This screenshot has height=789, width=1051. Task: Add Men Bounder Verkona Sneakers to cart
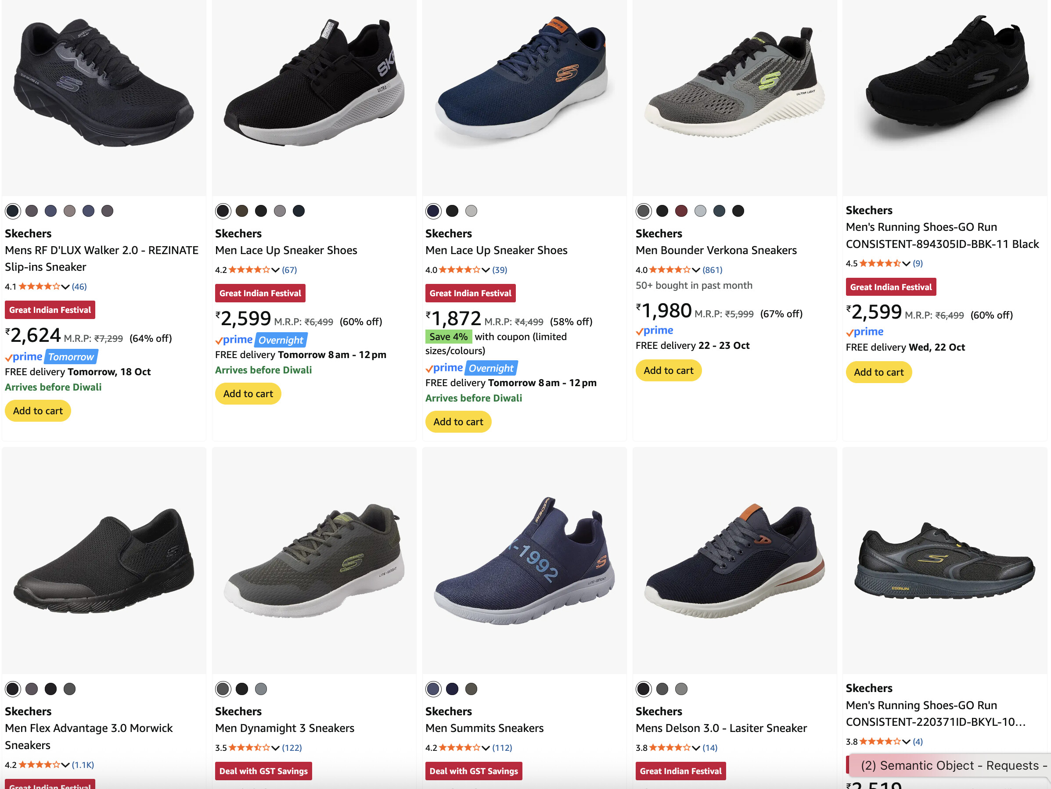pyautogui.click(x=668, y=370)
